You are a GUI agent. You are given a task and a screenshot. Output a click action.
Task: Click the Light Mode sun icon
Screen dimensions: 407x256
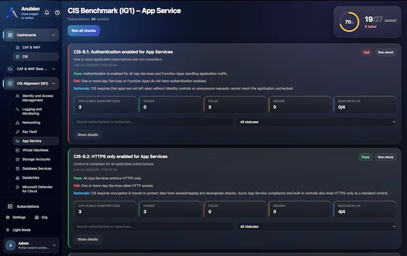click(x=8, y=230)
